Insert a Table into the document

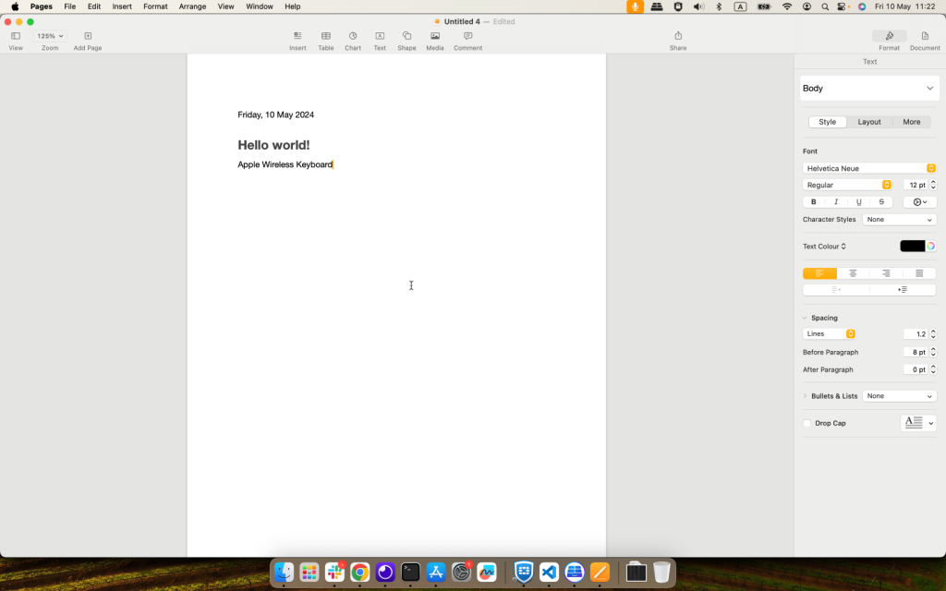pos(325,37)
